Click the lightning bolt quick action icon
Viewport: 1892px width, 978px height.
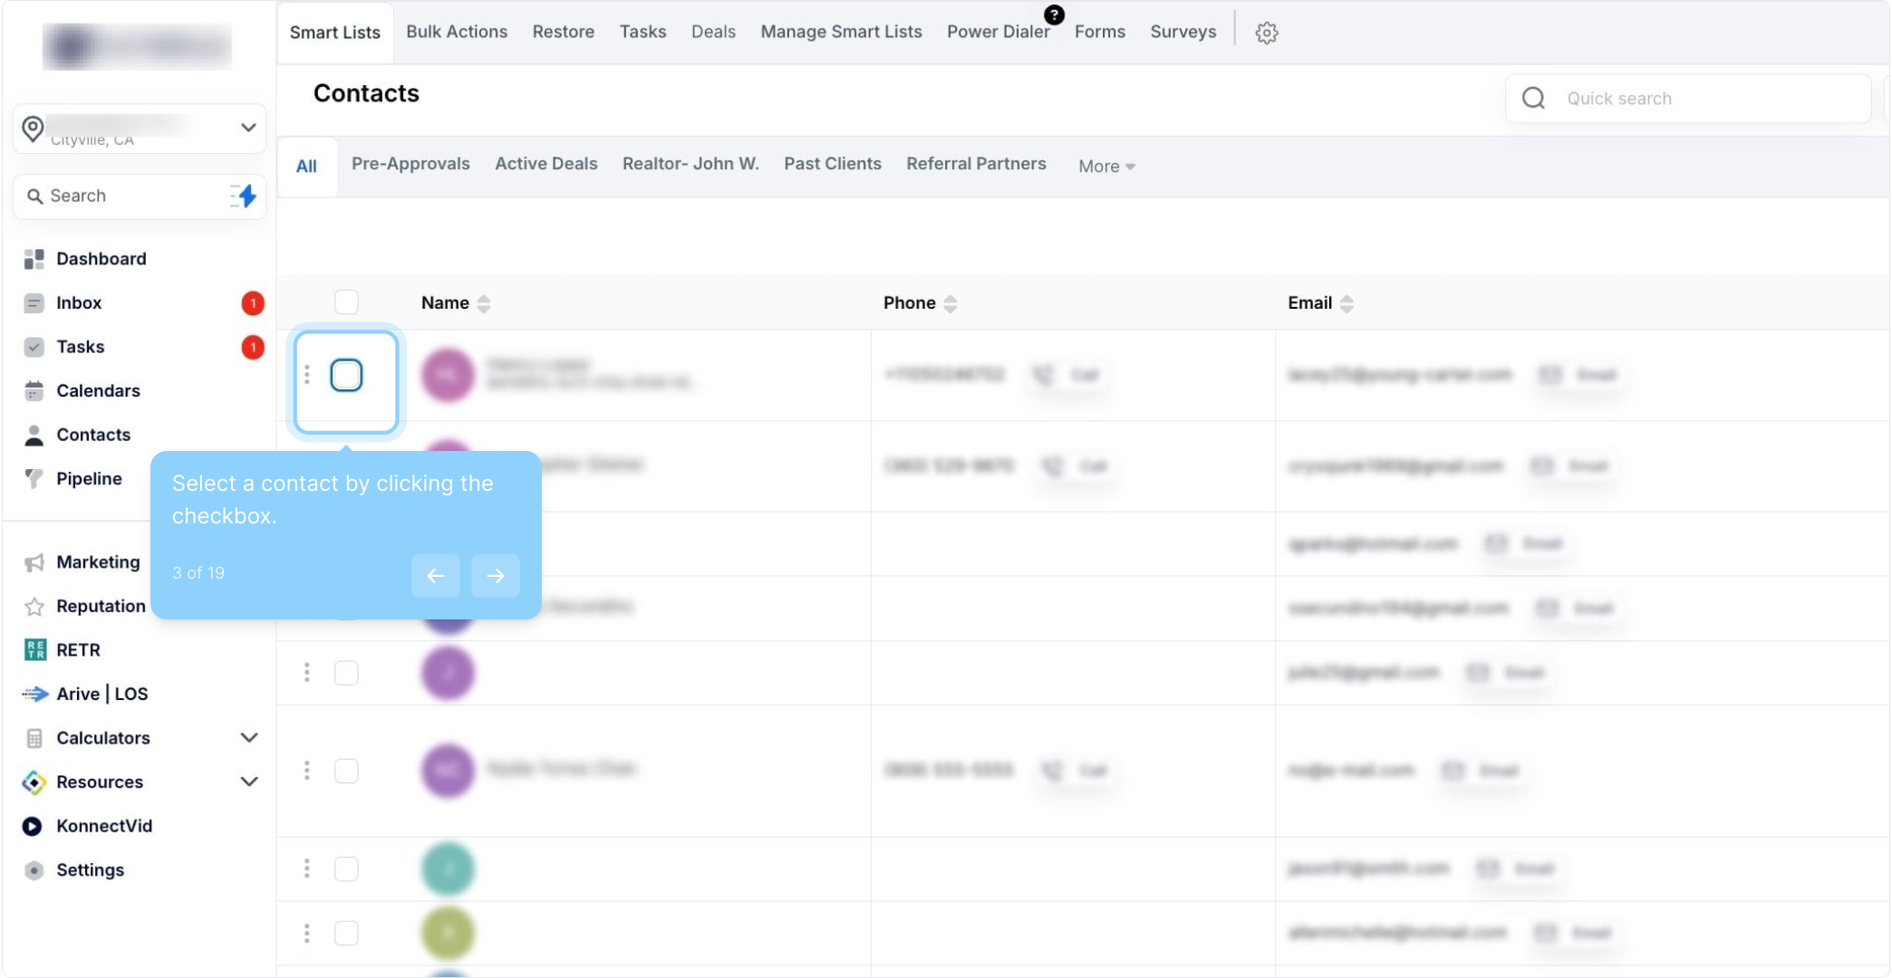point(244,196)
